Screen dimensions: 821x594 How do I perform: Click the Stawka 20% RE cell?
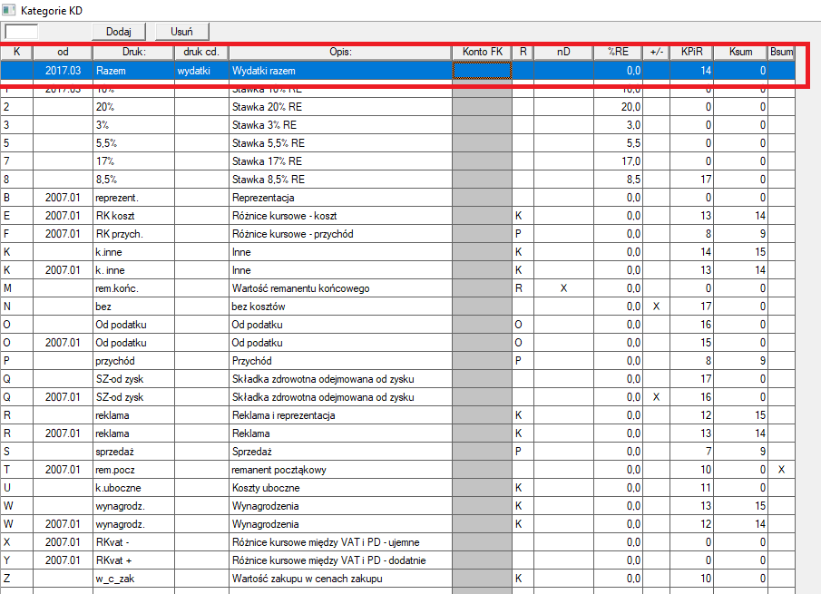tap(340, 107)
